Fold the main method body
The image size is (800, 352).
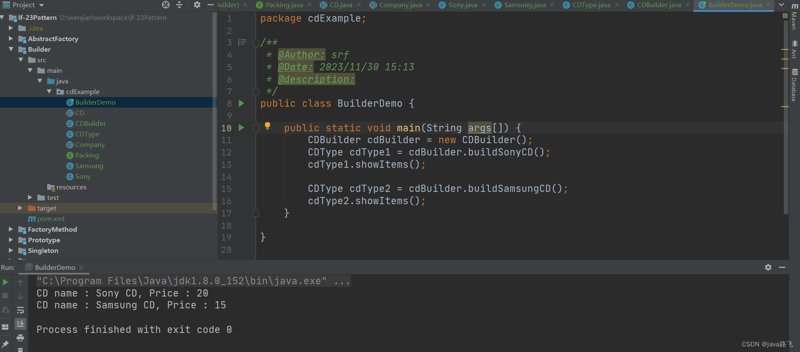pos(256,128)
